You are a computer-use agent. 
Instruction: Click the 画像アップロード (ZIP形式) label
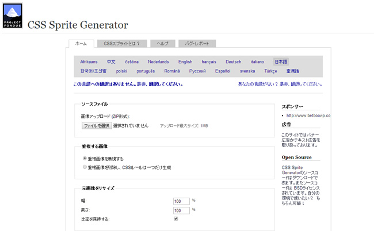pos(105,117)
